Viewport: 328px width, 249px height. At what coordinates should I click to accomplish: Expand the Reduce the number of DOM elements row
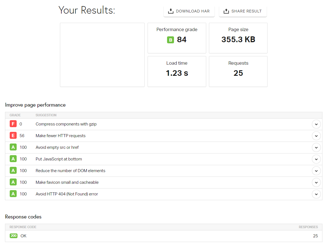pos(316,171)
